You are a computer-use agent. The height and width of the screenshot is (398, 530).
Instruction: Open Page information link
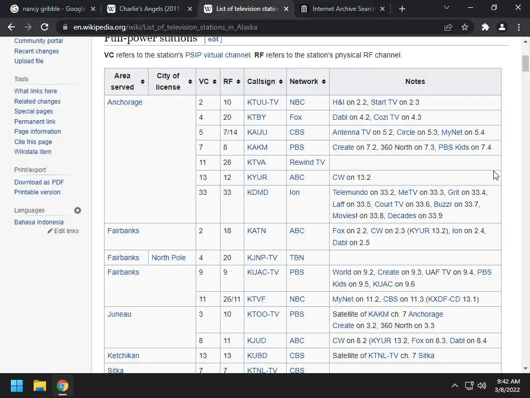click(x=37, y=131)
